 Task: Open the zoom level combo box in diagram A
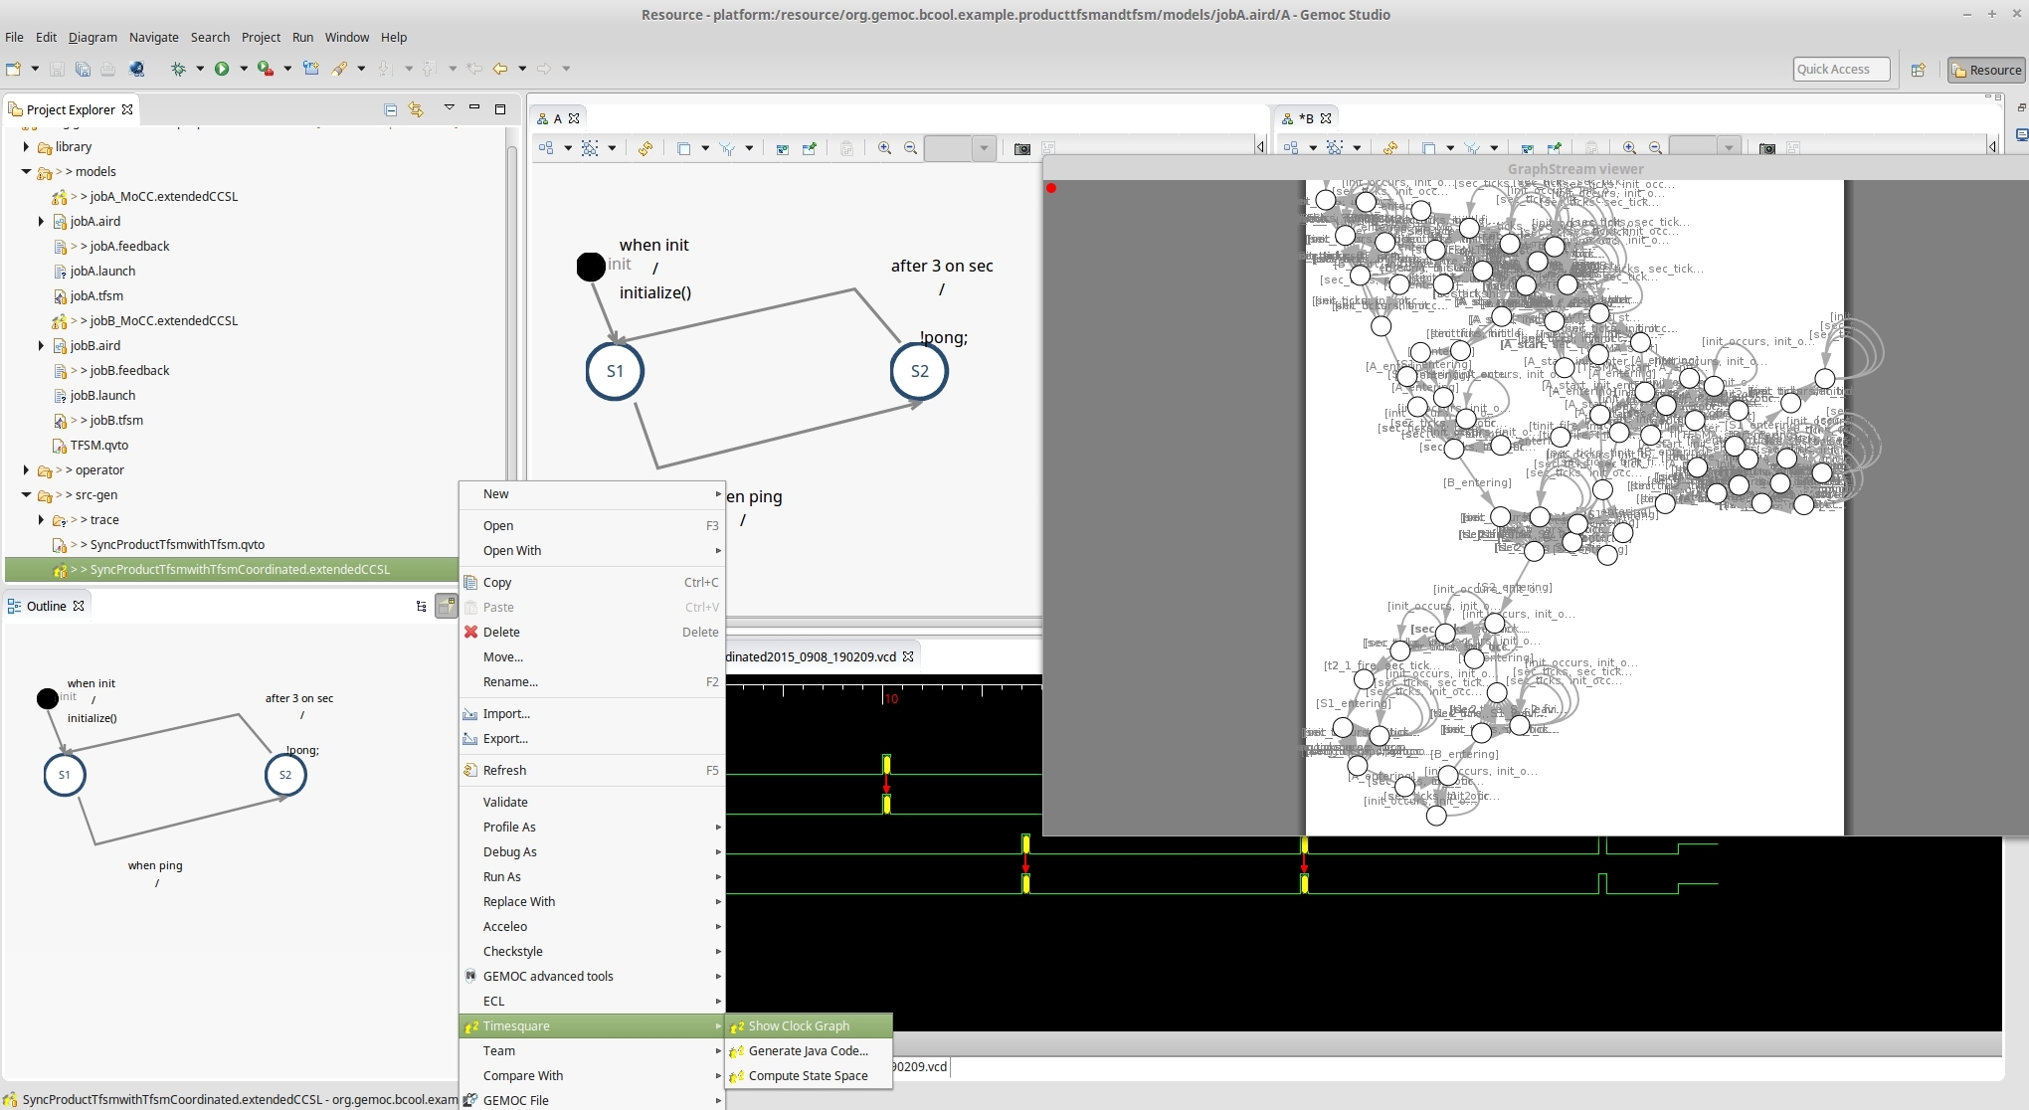point(984,148)
